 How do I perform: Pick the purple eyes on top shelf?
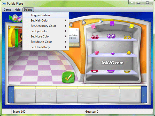pos(111,36)
